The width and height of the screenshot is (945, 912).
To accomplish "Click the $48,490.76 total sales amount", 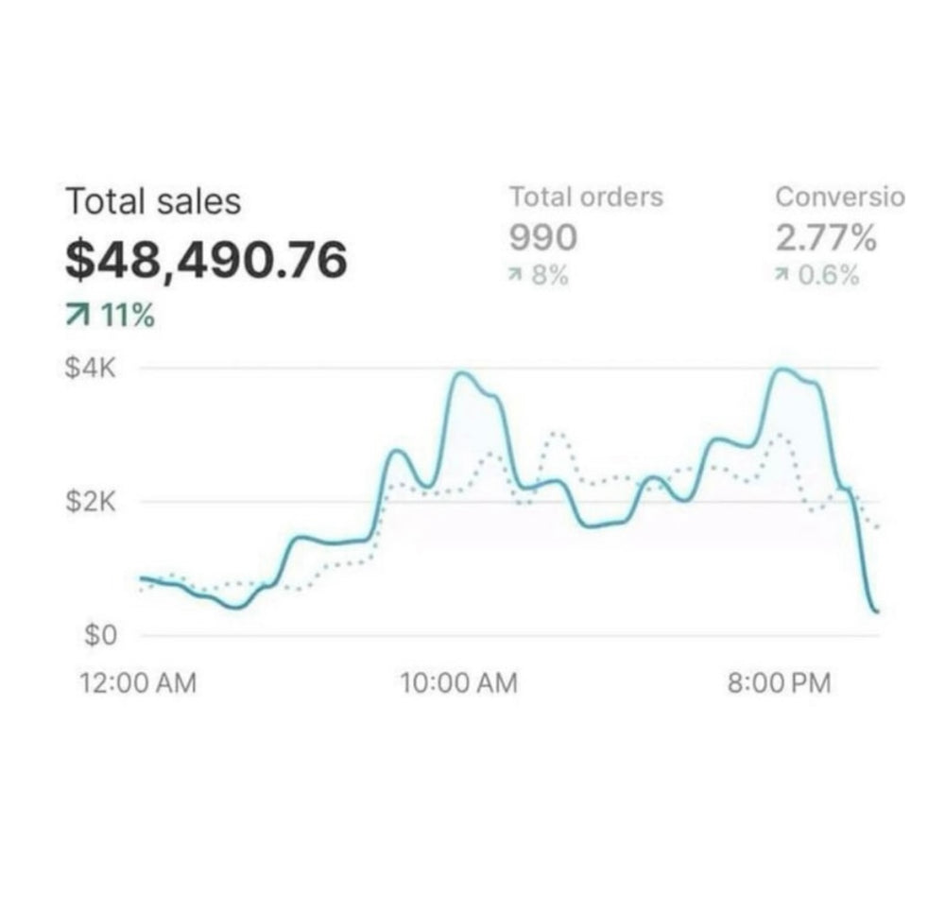I will (x=206, y=260).
